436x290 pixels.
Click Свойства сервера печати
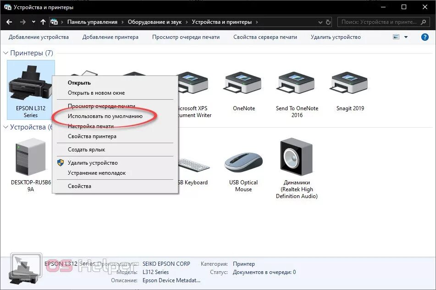[265, 37]
